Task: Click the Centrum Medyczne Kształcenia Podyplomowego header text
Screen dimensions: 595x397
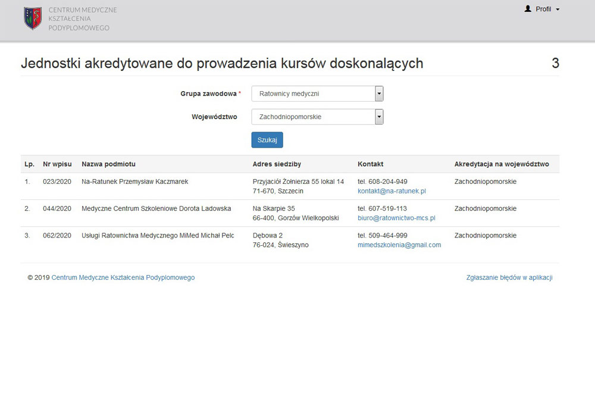Action: tap(82, 19)
